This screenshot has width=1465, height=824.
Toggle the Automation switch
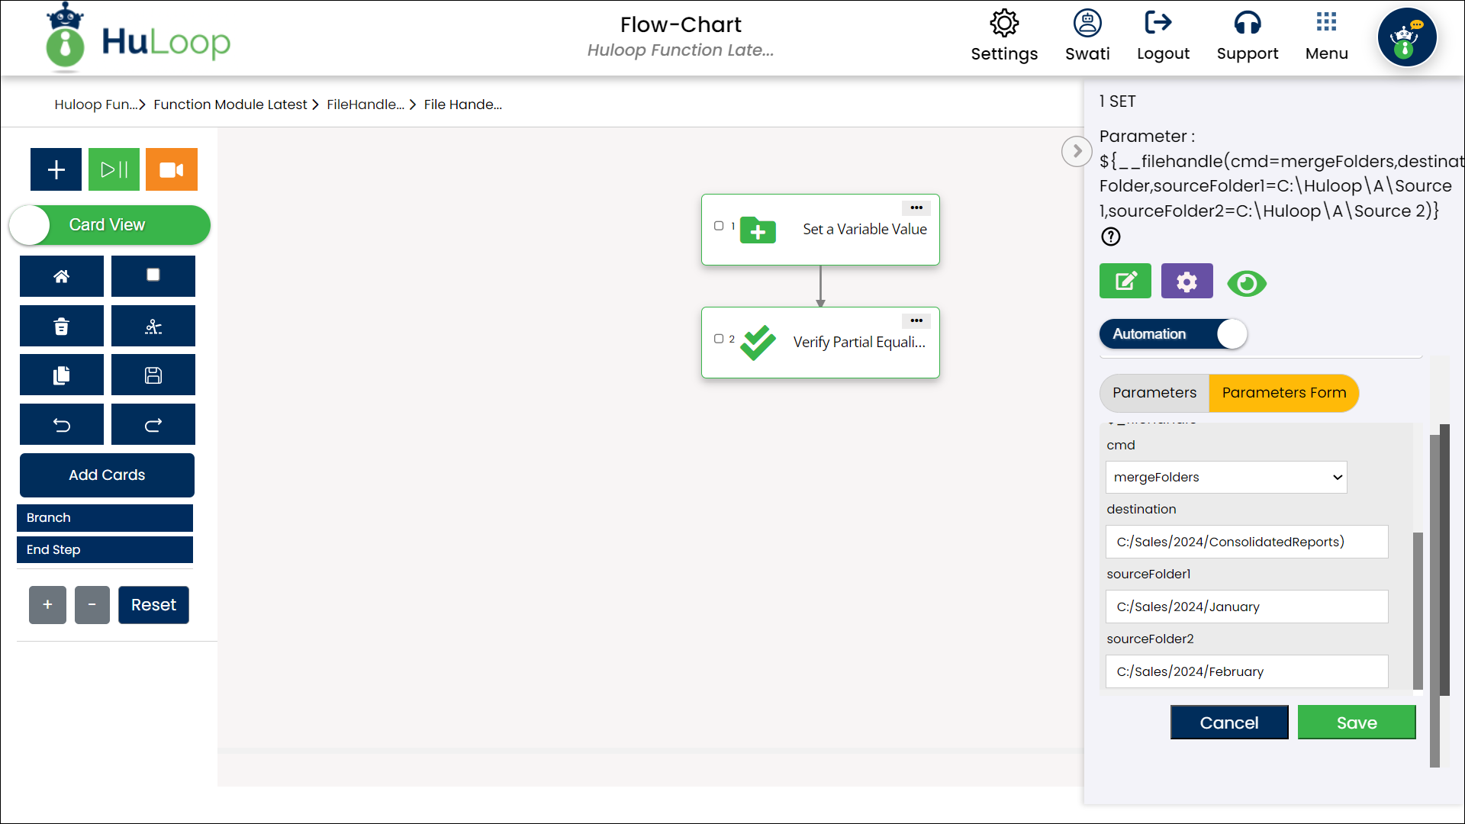(x=1174, y=334)
